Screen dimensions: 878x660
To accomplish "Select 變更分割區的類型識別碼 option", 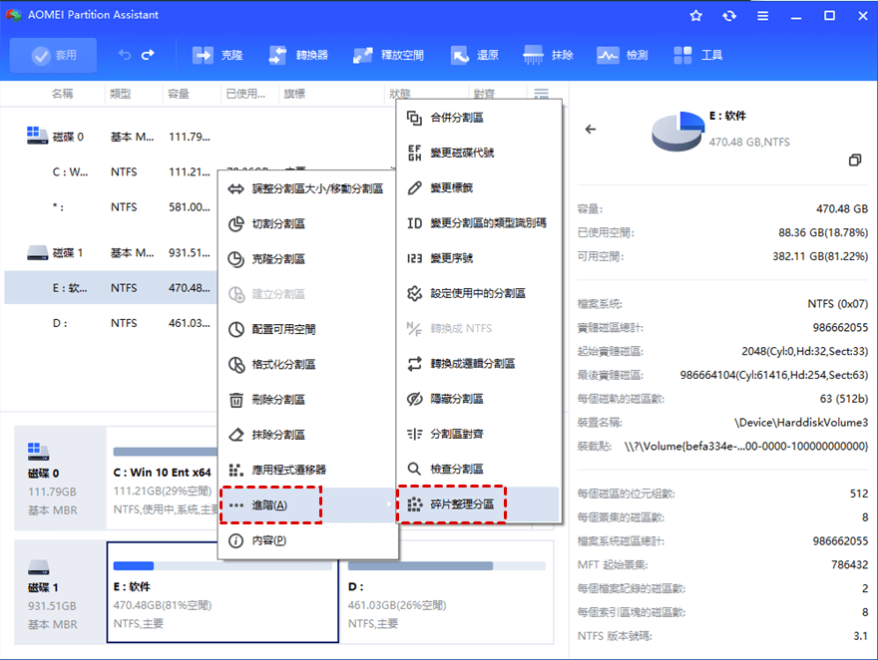I will [479, 223].
